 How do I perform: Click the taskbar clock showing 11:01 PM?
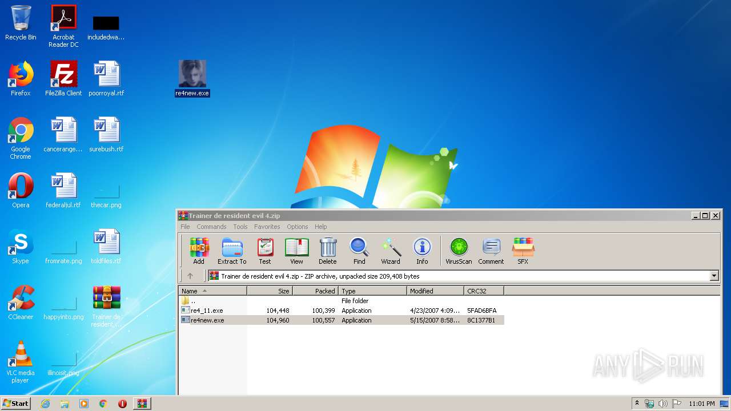[701, 404]
